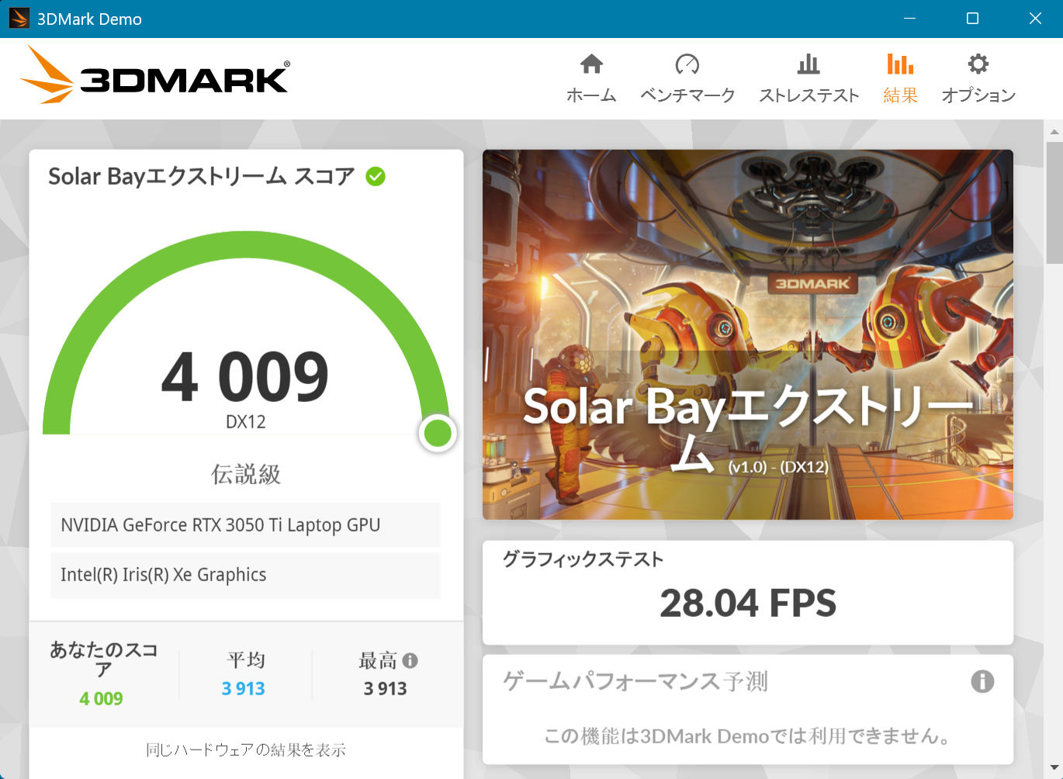
Task: Close the 3DMark Demo window
Action: [x=1035, y=19]
